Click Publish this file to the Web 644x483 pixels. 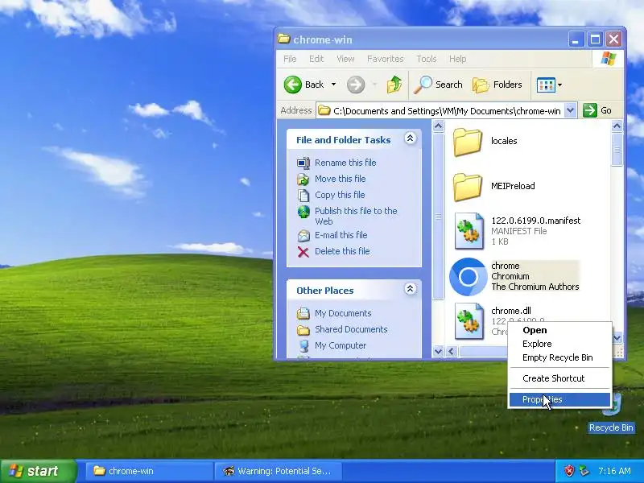point(356,216)
